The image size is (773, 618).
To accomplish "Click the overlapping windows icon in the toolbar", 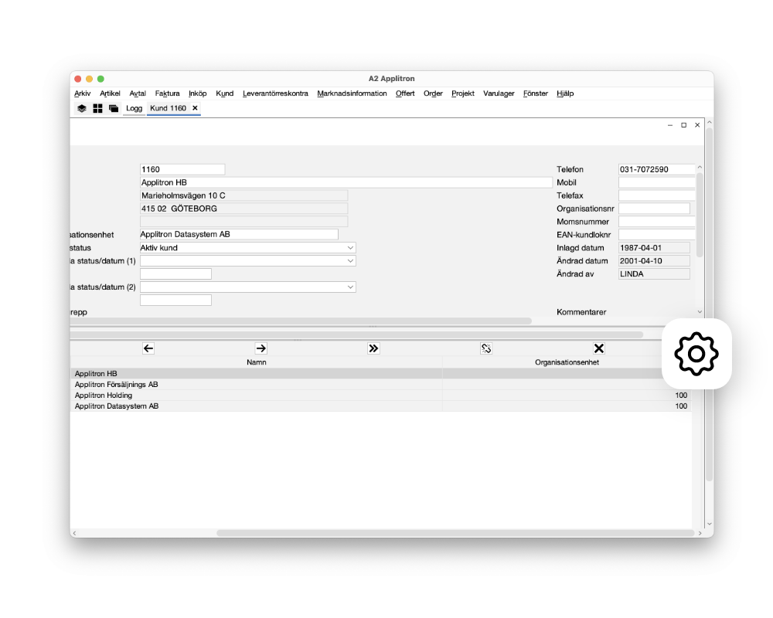I will click(114, 108).
